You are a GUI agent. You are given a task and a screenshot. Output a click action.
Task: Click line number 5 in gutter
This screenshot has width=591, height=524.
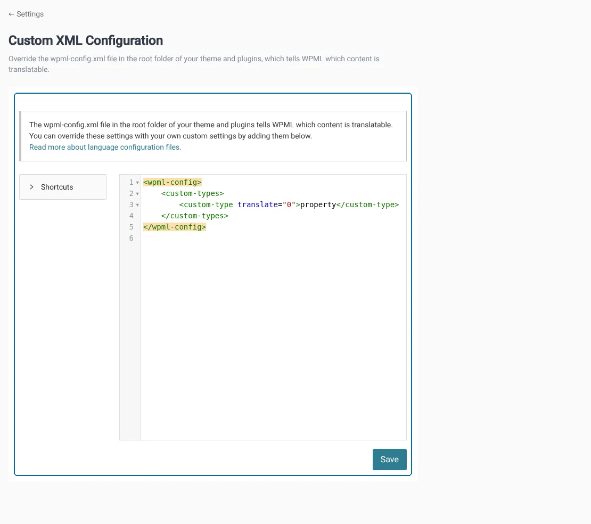131,227
